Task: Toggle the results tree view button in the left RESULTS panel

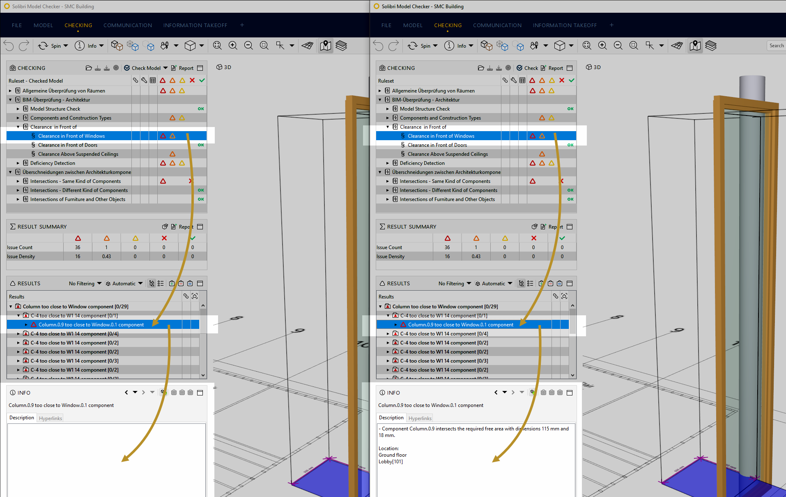Action: 152,283
